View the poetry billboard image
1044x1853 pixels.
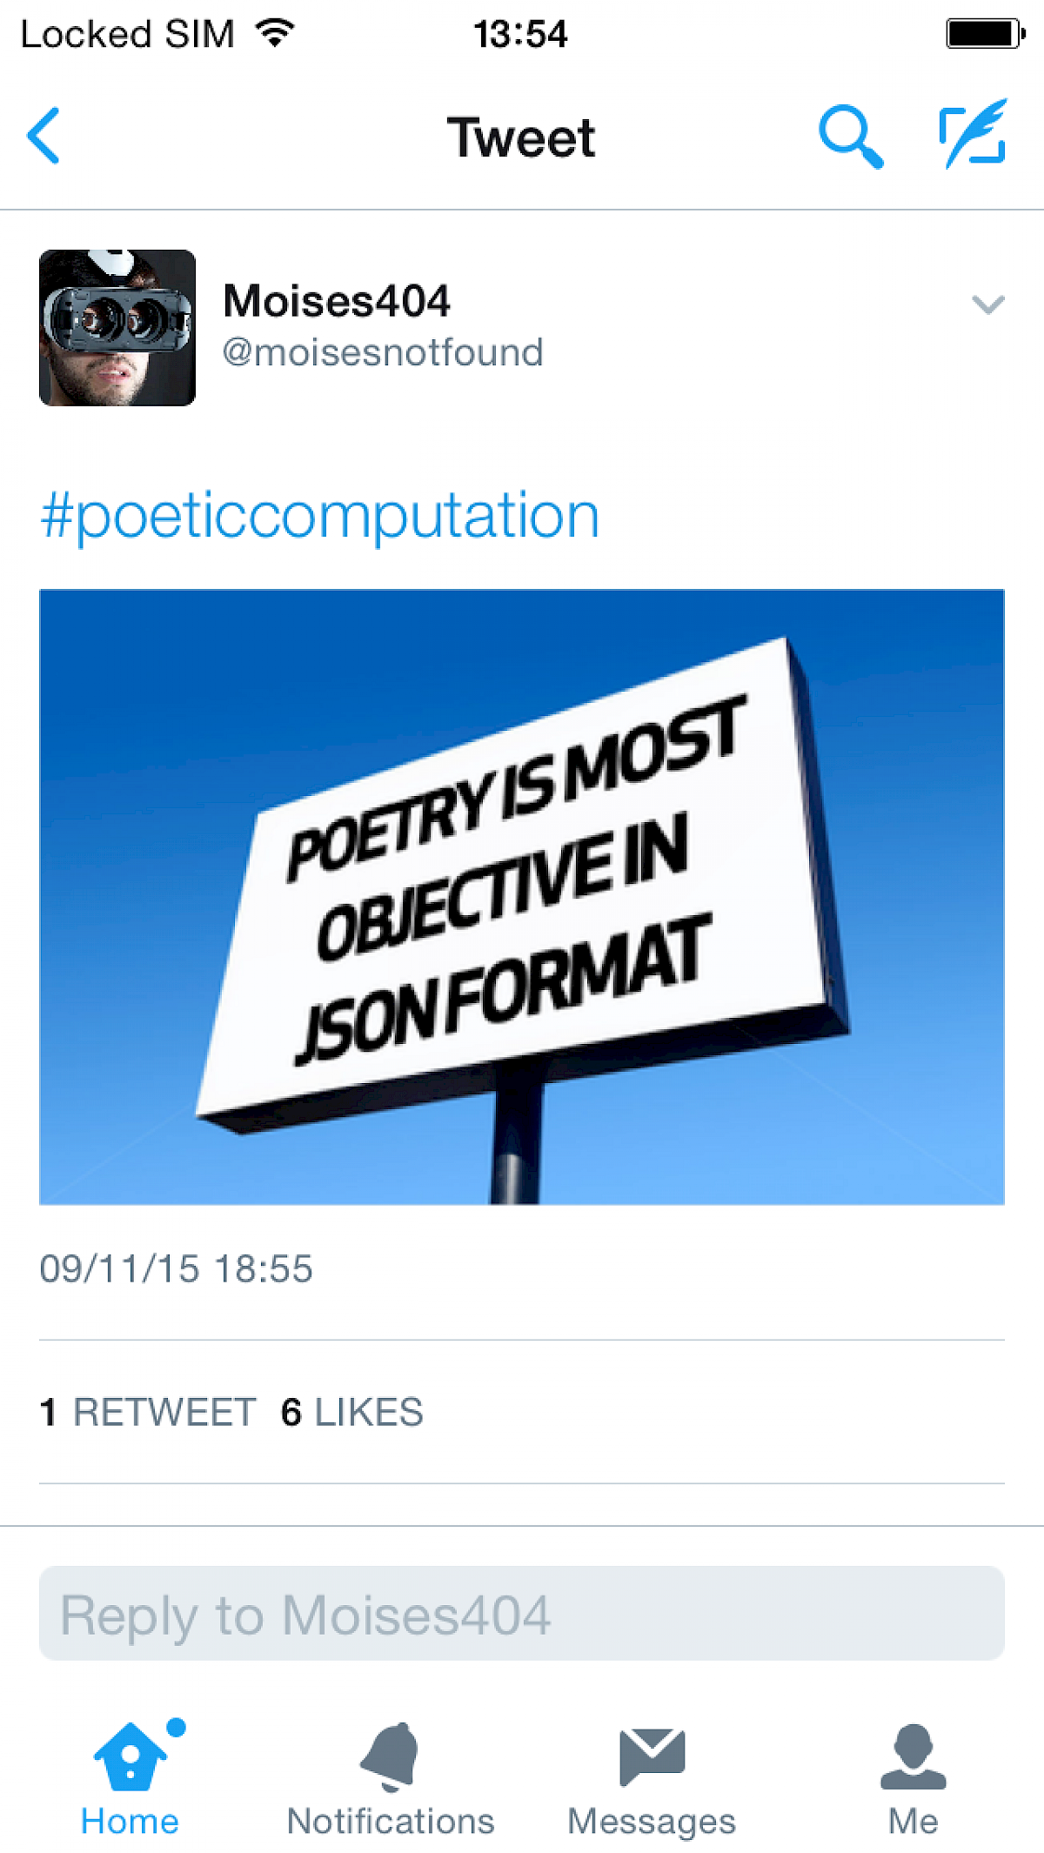tap(522, 897)
